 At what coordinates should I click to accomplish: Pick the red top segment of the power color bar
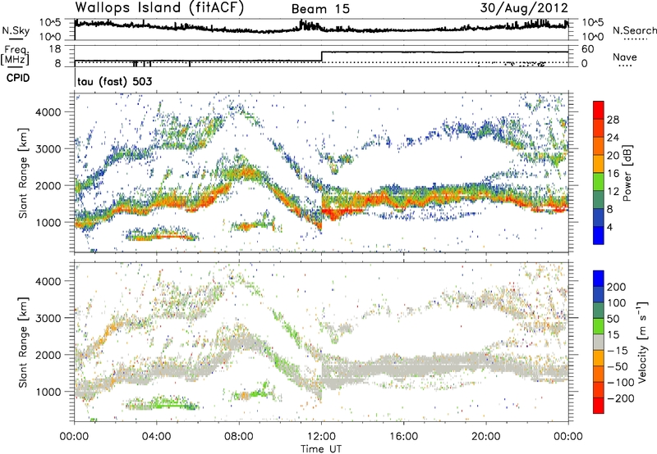599,110
